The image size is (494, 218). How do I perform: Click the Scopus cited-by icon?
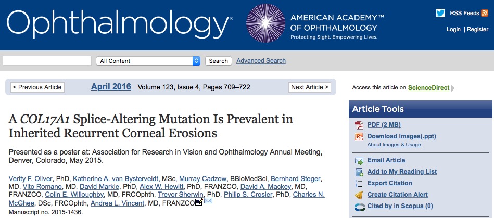[x=359, y=207]
